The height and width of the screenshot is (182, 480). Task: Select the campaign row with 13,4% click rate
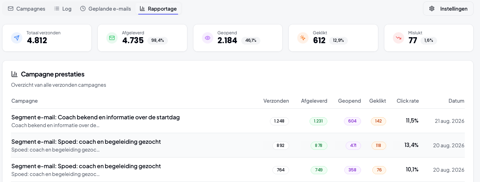click(x=238, y=145)
